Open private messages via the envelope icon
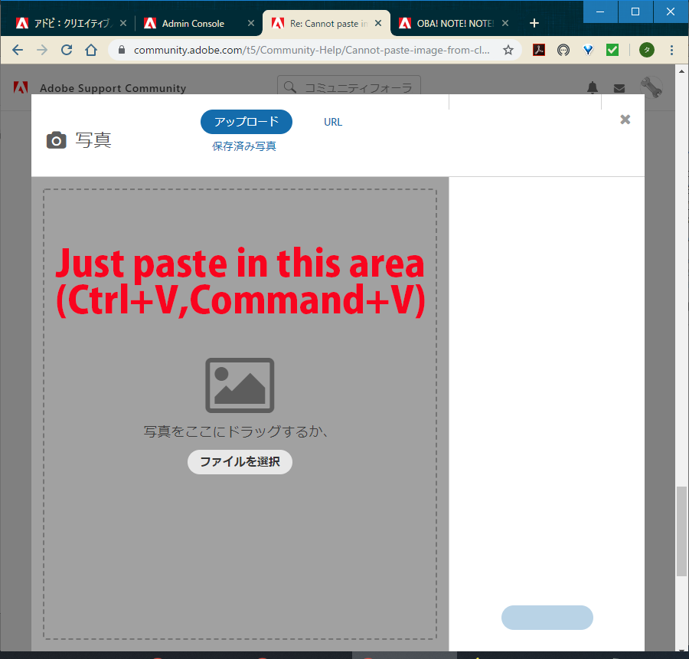 click(x=619, y=87)
